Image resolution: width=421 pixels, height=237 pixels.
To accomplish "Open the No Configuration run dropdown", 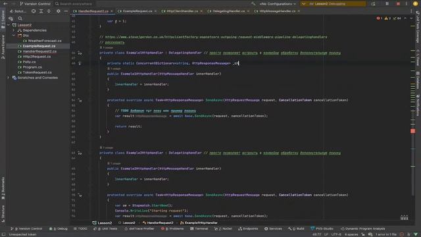I will click(x=278, y=4).
